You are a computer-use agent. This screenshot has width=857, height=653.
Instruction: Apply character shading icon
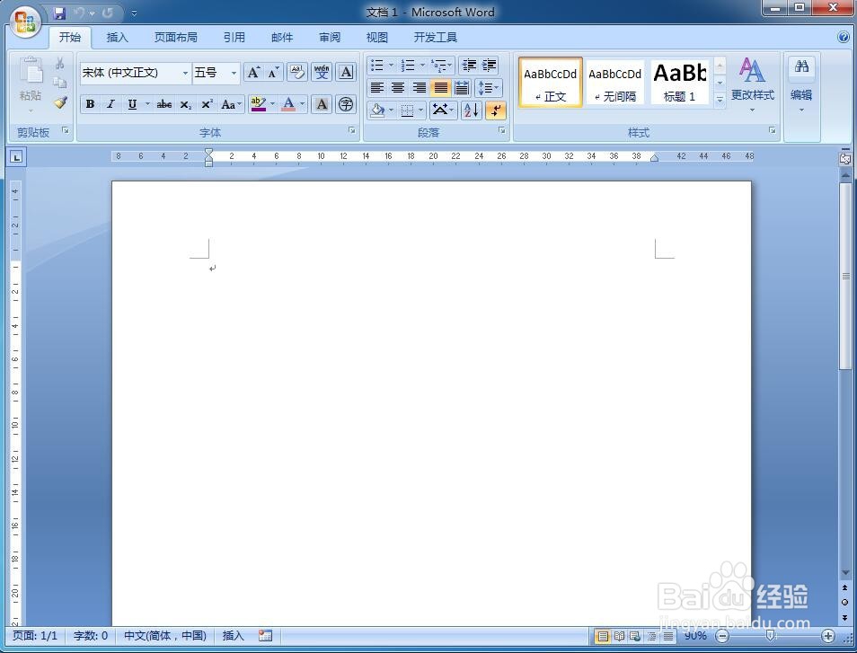click(x=322, y=104)
